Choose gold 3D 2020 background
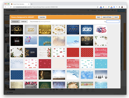Image resolution: width=129 pixels, height=98 pixels. click(45, 30)
